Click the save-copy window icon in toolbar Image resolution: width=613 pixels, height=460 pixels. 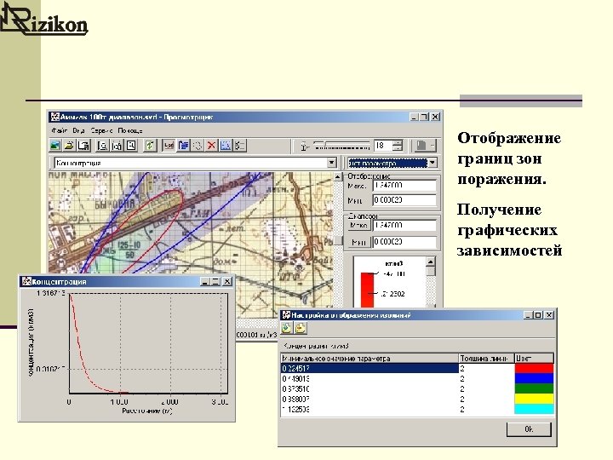pos(83,146)
